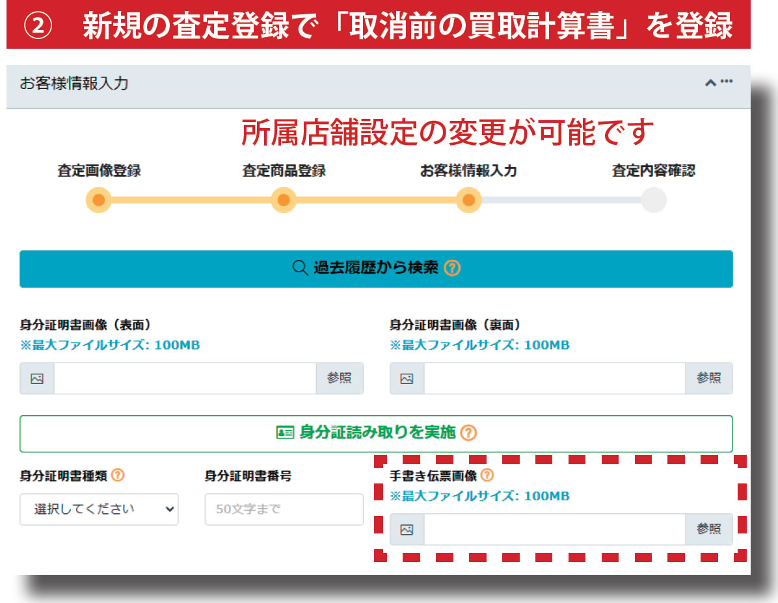
Task: Open help icon beside 過去履歴から検索
Action: point(451,268)
